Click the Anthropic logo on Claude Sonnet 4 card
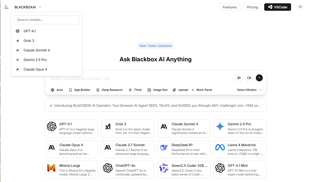309x182 pixels. tap(164, 126)
